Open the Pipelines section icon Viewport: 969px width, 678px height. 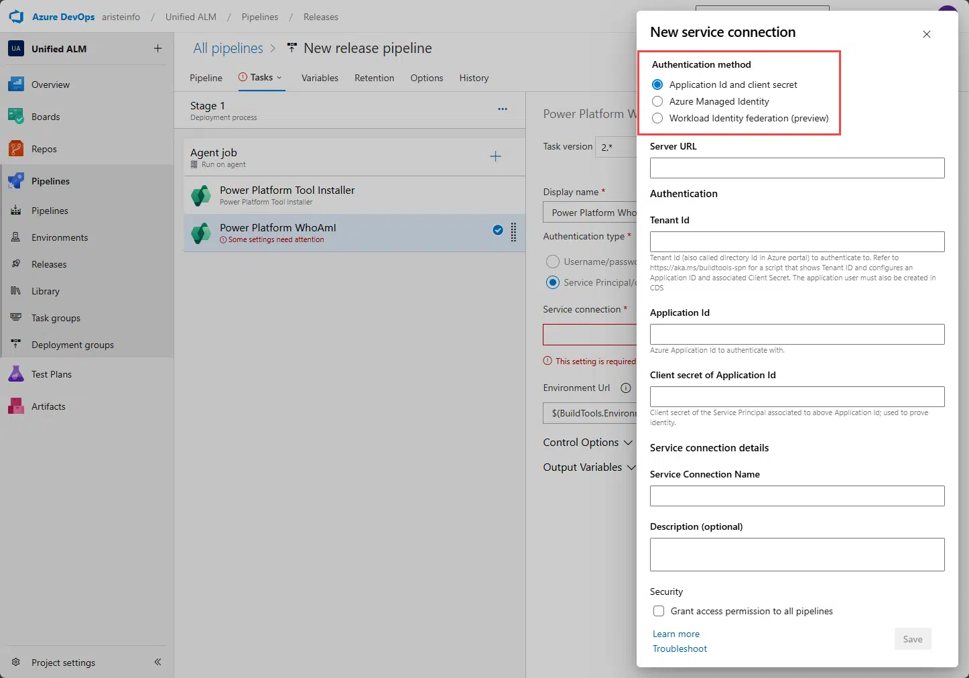pos(15,180)
